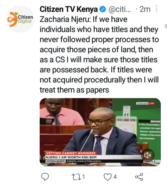Retweet using the retweet arrows icon

pyautogui.click(x=76, y=177)
